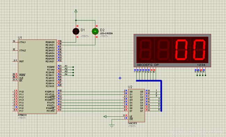Image resolution: width=226 pixels, height=137 pixels.
Task: Click the thick blue bus wire
Action: (x=161, y=96)
